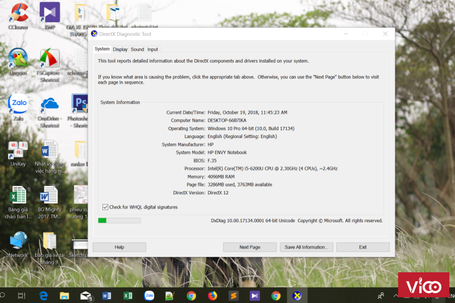
Task: Open File Explorer from the taskbar
Action: coord(64,296)
